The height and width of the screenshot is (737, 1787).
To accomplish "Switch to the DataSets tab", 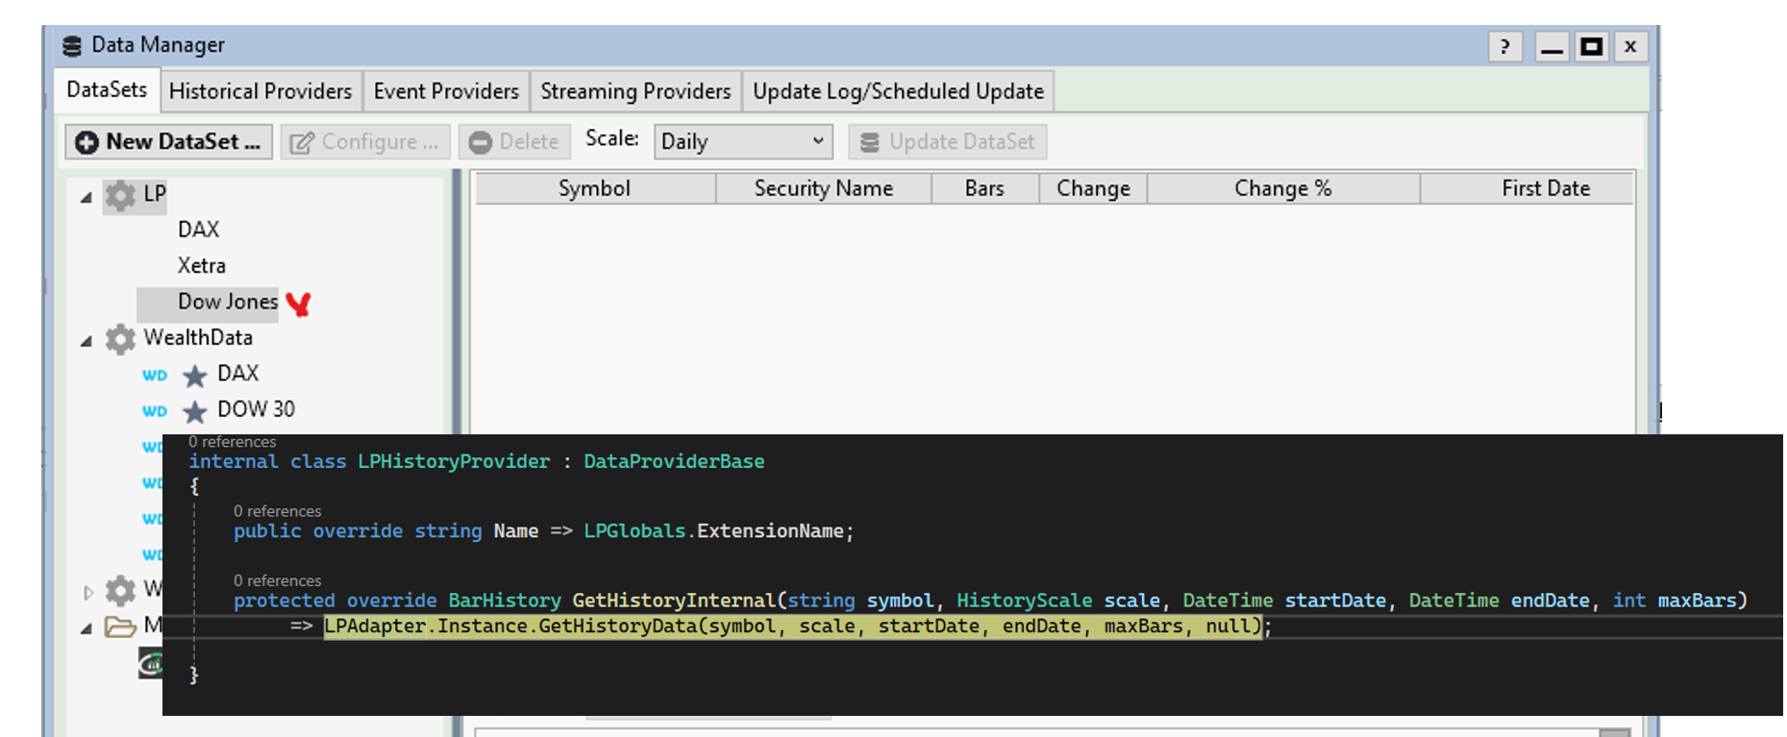I will coord(107,90).
